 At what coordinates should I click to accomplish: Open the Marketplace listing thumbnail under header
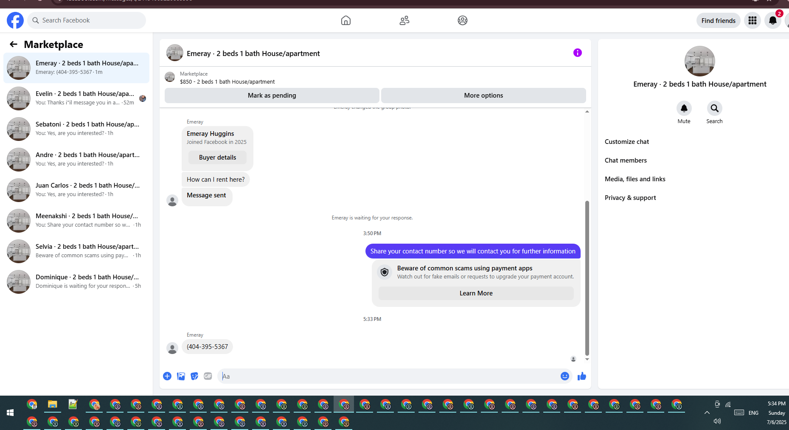[170, 77]
